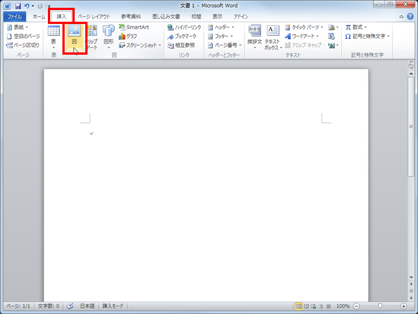Insert a hyperlink with ハイパーリンク
Screen dimensions: 418x314
pyautogui.click(x=184, y=27)
